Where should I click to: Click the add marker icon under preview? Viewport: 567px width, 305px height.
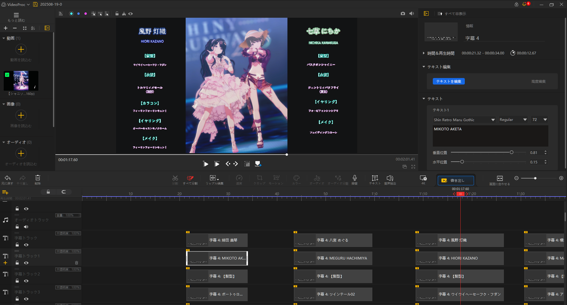[x=258, y=164]
